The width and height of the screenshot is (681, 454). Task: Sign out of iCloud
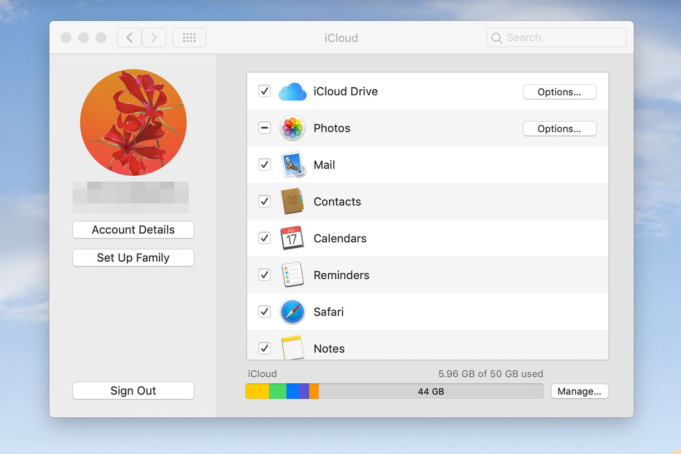point(133,390)
